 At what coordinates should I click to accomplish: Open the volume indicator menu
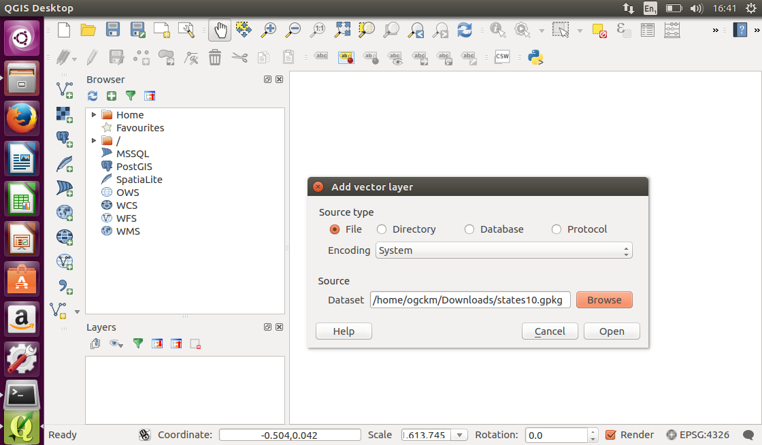pyautogui.click(x=697, y=8)
